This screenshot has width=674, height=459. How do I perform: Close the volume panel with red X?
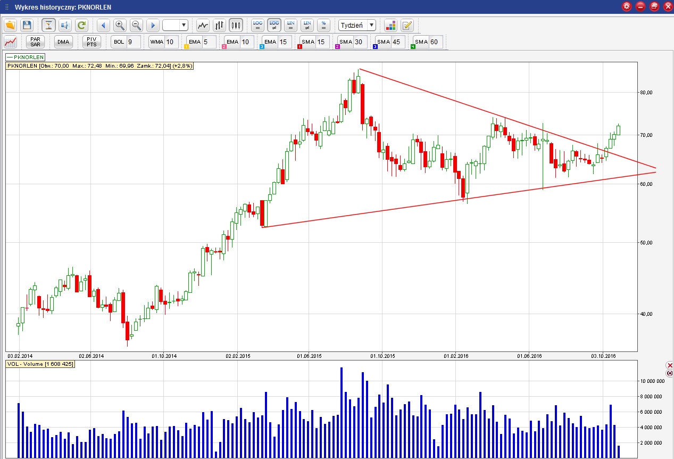click(x=670, y=365)
